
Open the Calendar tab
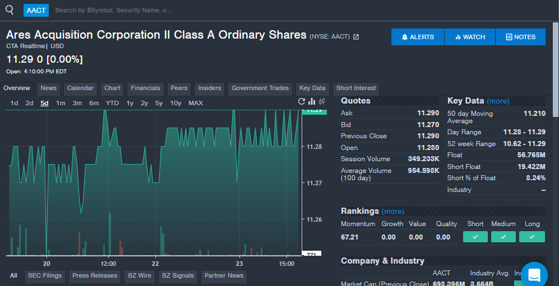80,88
